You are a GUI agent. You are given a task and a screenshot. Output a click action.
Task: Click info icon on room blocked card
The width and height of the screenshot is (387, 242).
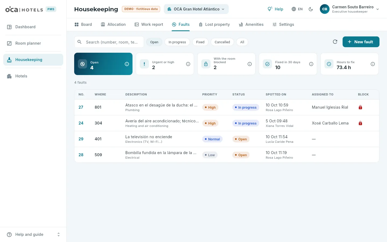point(250,64)
